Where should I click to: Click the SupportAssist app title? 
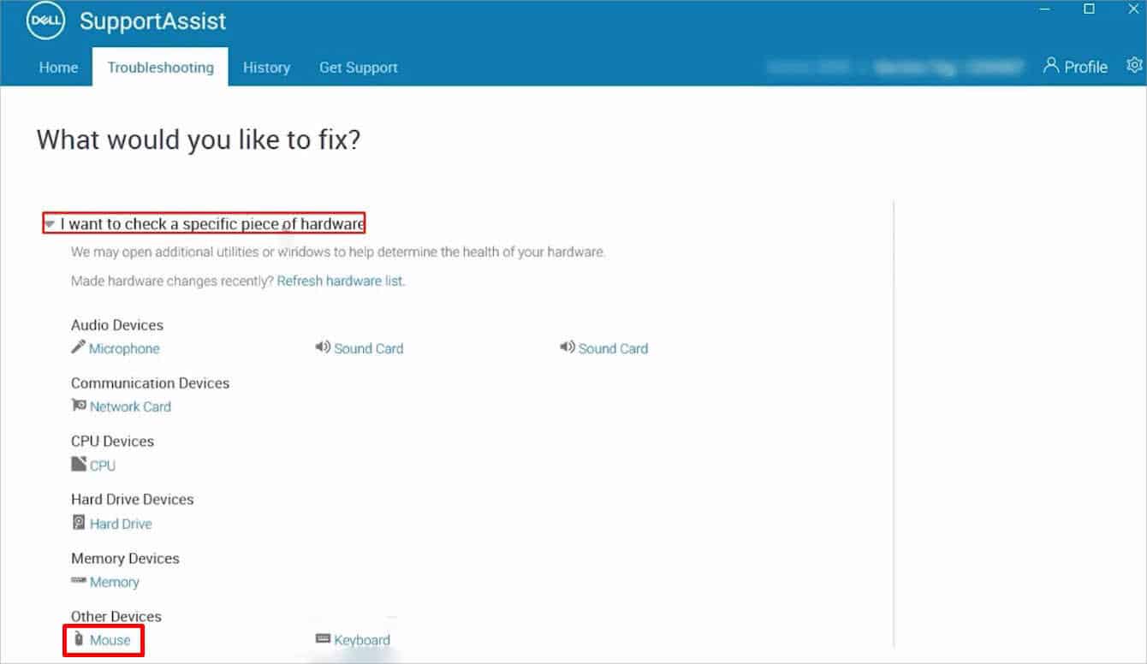tap(153, 21)
